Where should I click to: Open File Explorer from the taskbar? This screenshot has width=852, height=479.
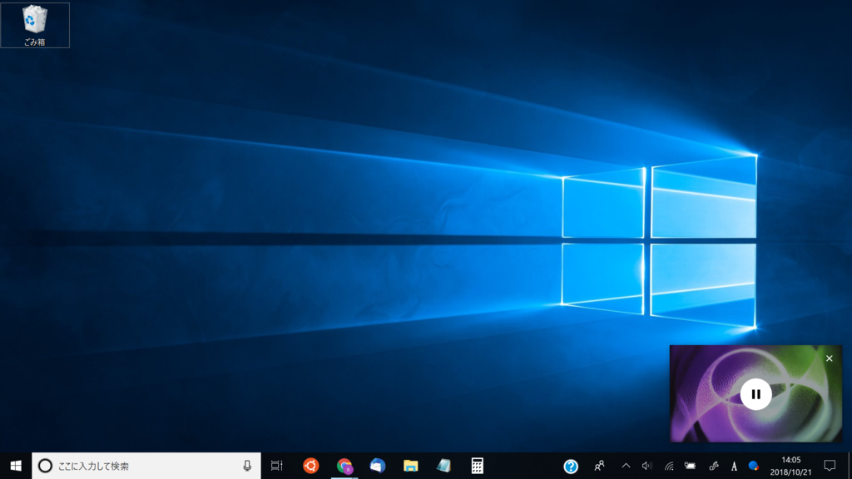pyautogui.click(x=411, y=466)
